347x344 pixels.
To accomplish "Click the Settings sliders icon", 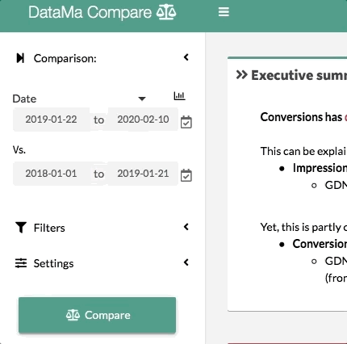I will [x=21, y=263].
